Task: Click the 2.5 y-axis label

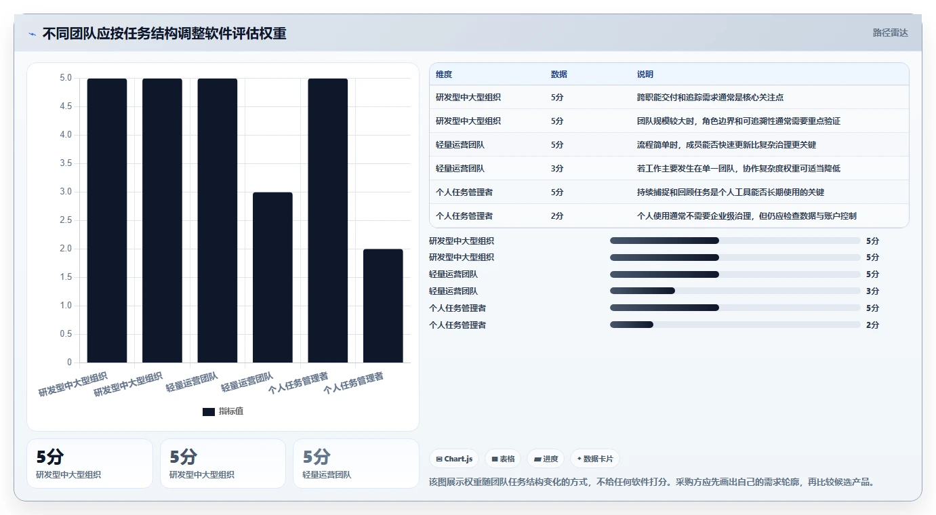Action: tap(65, 220)
